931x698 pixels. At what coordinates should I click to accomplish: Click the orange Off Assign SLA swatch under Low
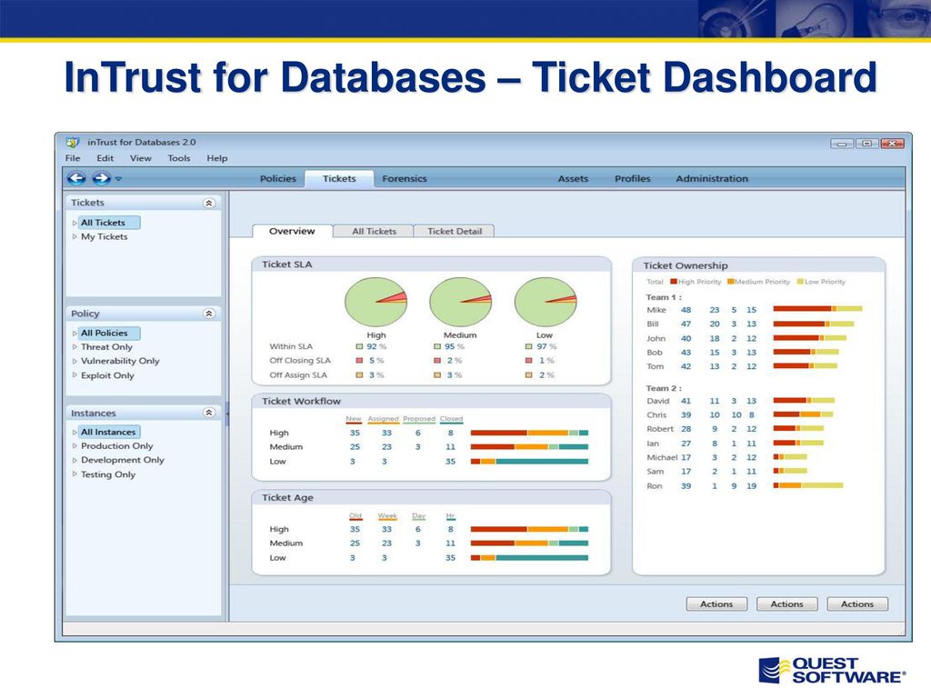[528, 375]
